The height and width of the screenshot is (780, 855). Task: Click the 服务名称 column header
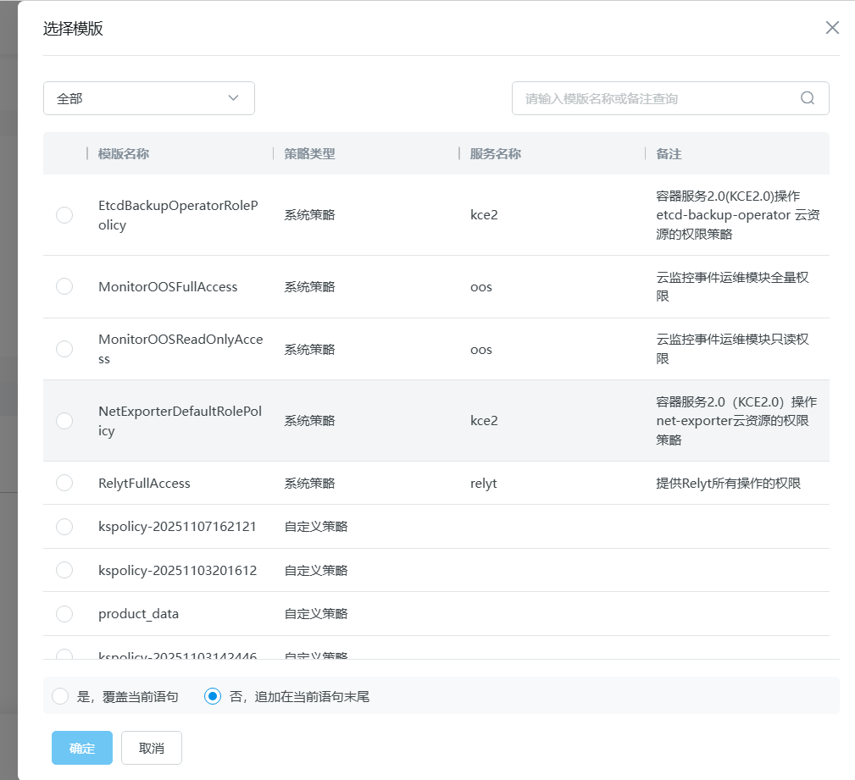coord(495,153)
